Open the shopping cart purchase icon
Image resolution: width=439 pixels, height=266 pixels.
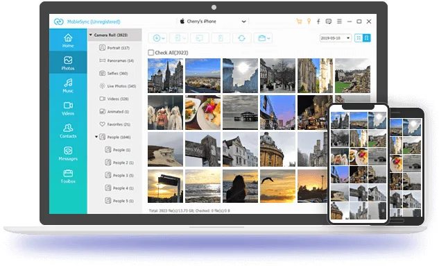click(x=299, y=22)
